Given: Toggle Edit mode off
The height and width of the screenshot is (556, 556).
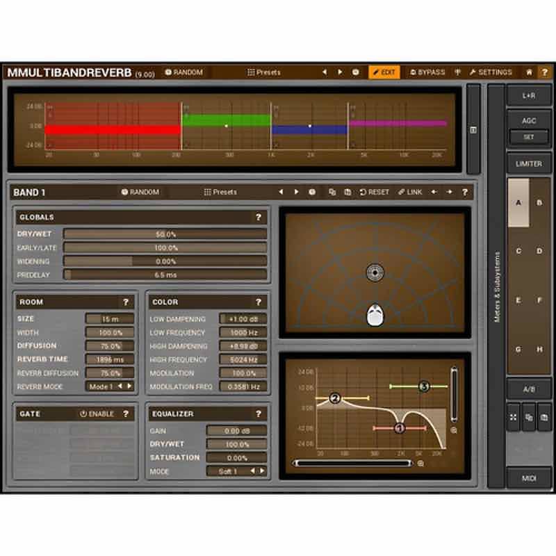Looking at the screenshot, I should tap(383, 72).
